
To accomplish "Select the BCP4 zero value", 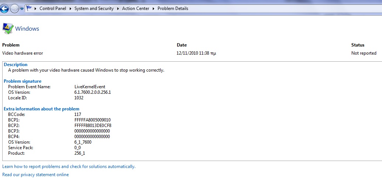I will pyautogui.click(x=92, y=137).
